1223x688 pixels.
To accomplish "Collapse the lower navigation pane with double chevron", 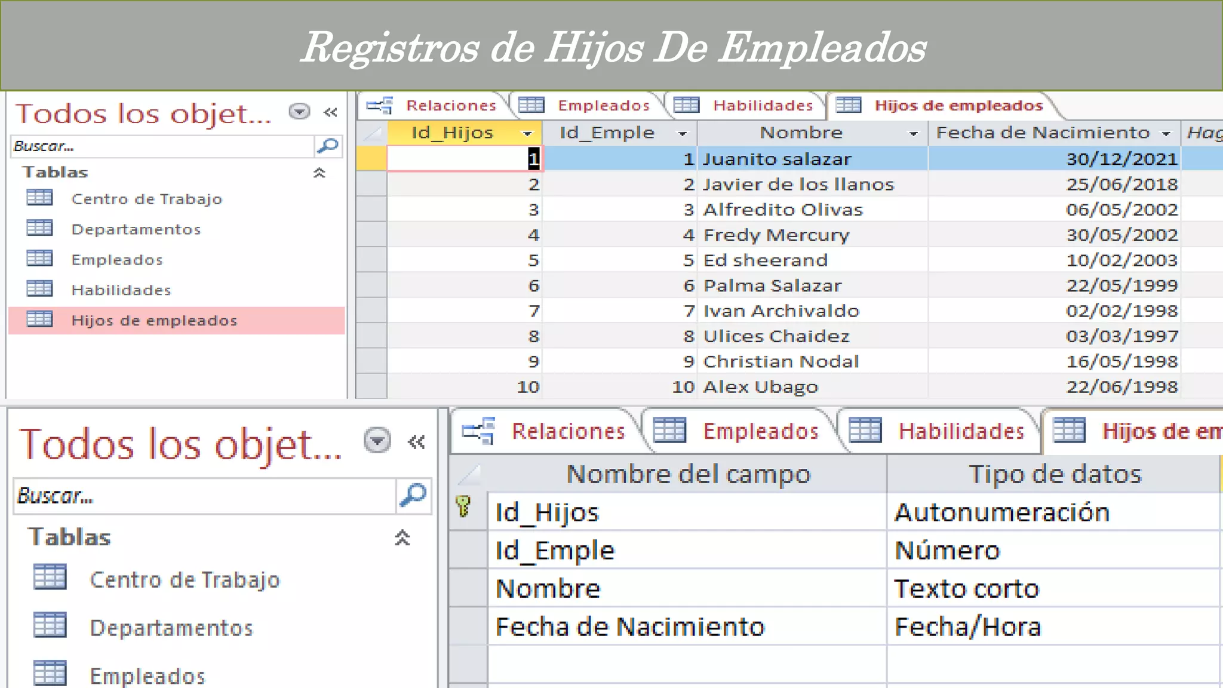I will [416, 442].
